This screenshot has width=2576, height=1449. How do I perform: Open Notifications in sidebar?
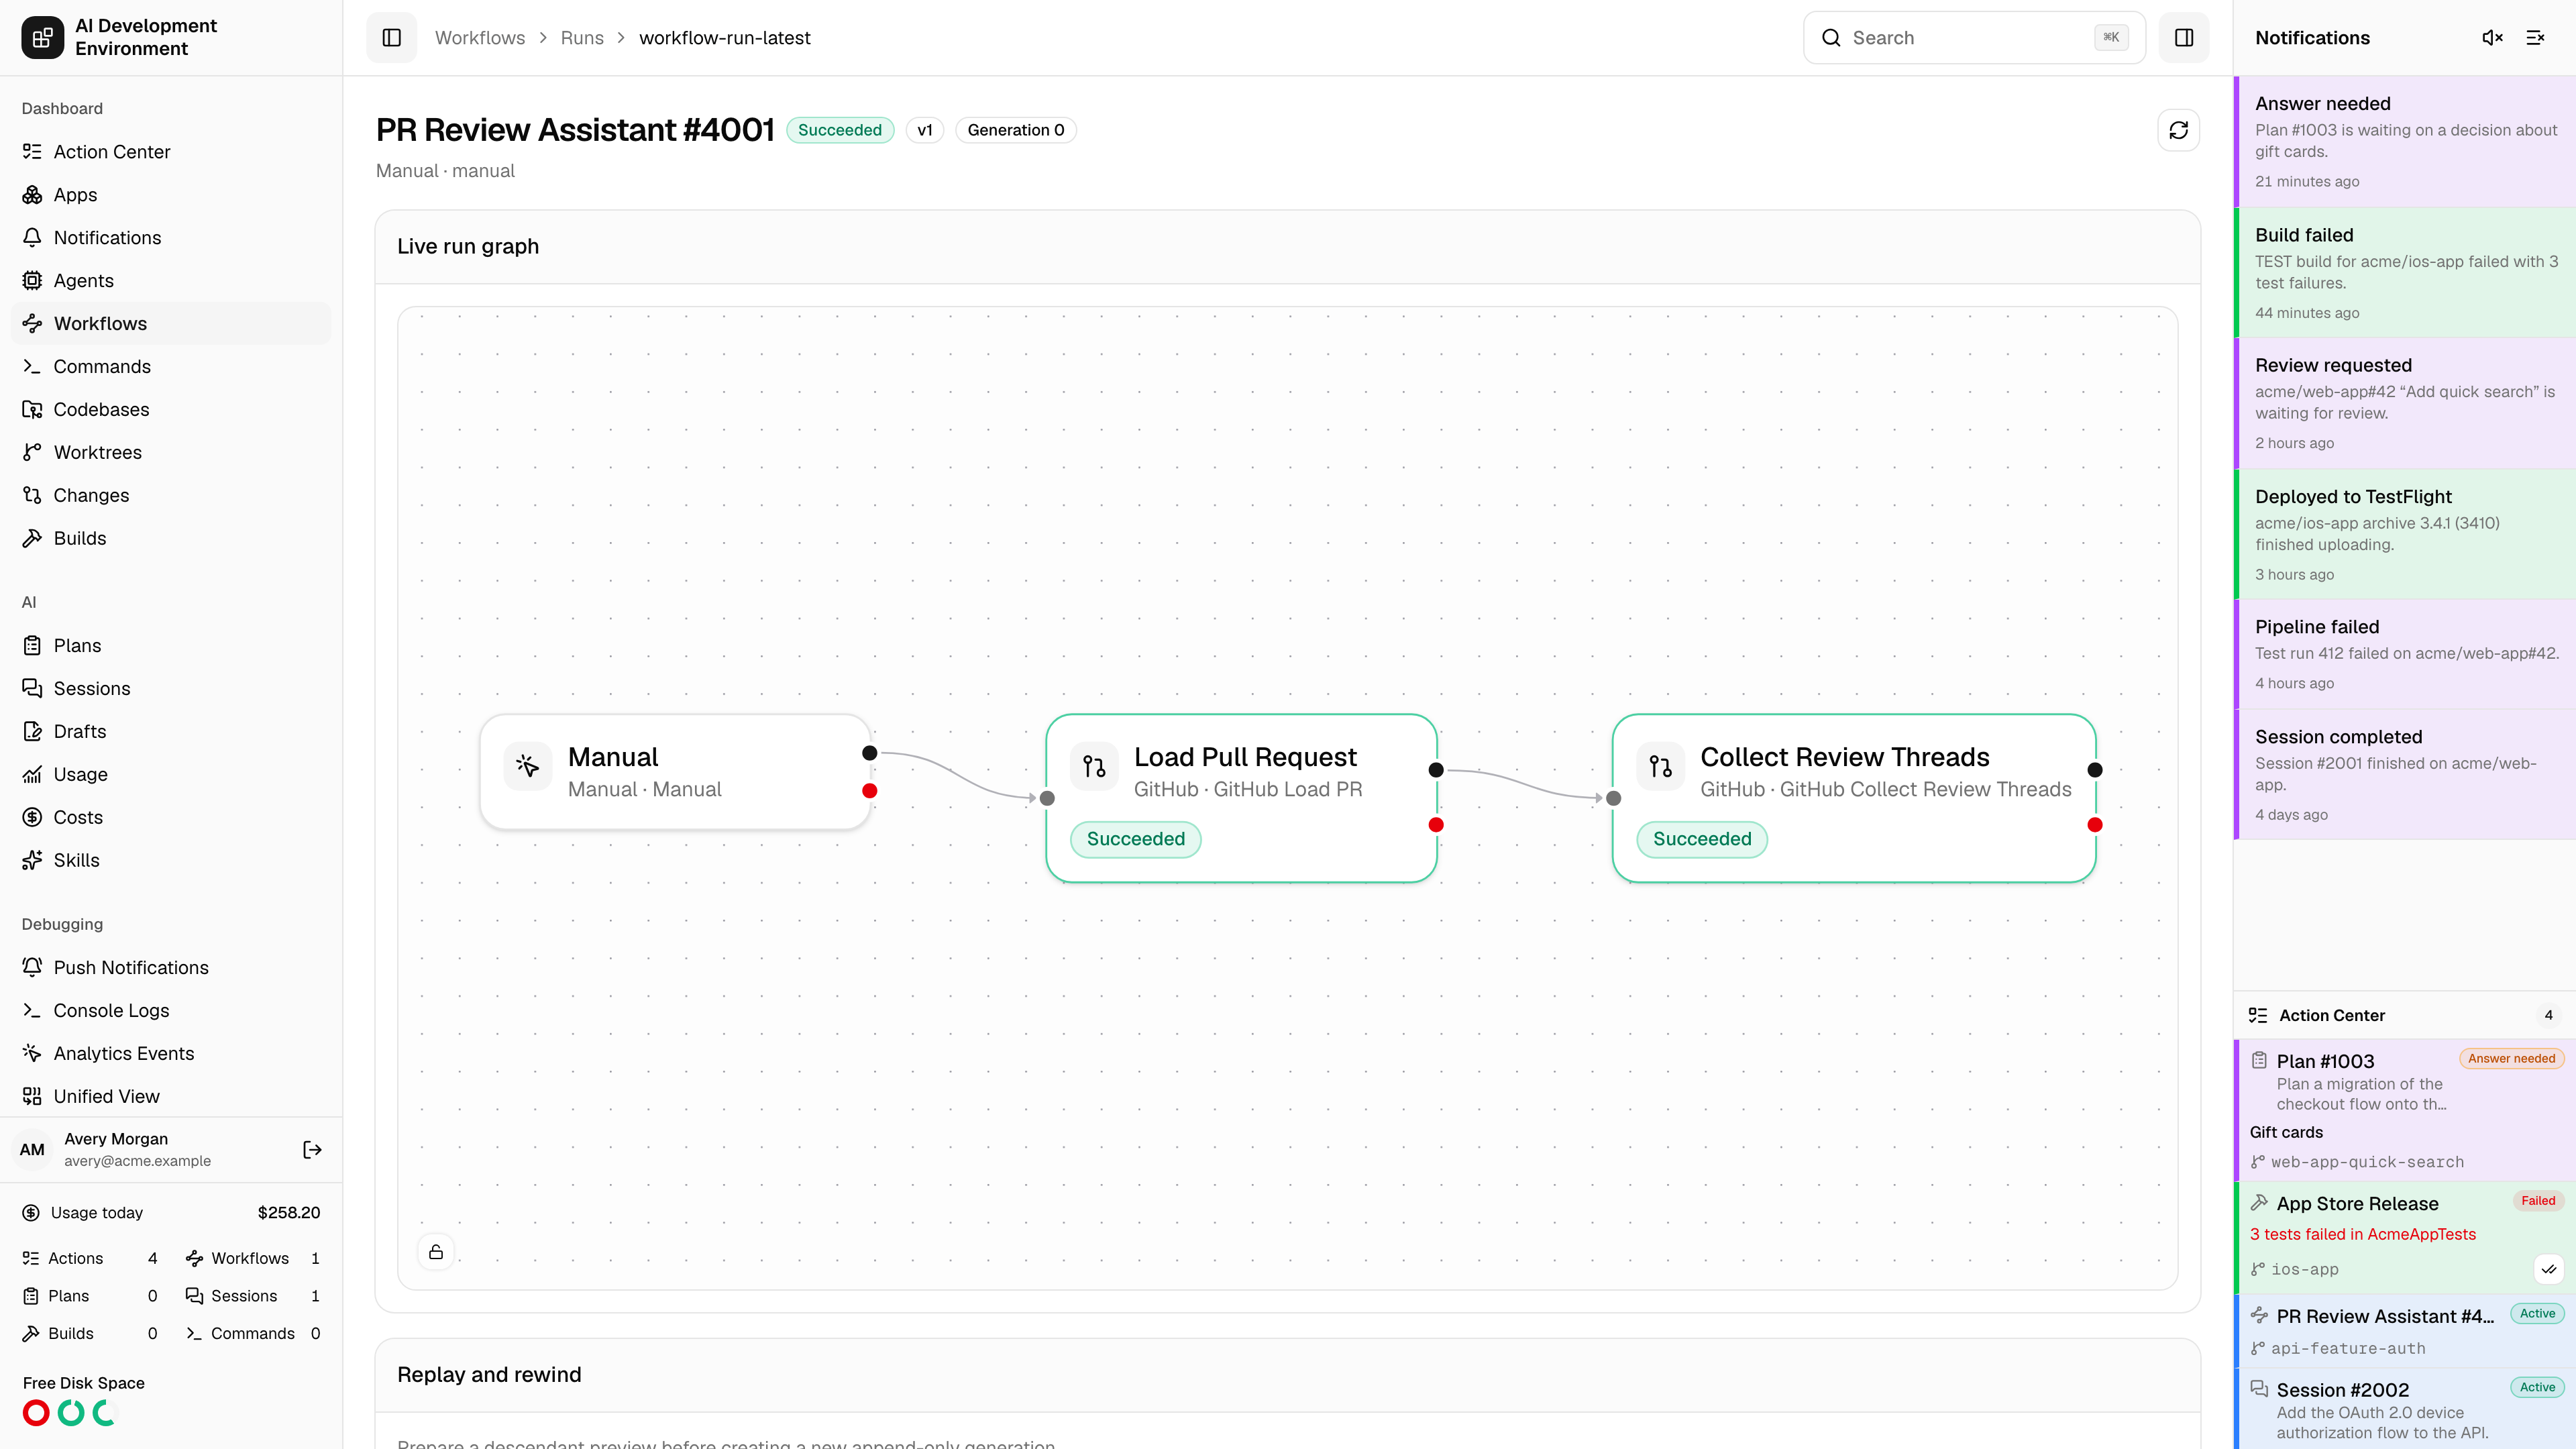pos(171,238)
